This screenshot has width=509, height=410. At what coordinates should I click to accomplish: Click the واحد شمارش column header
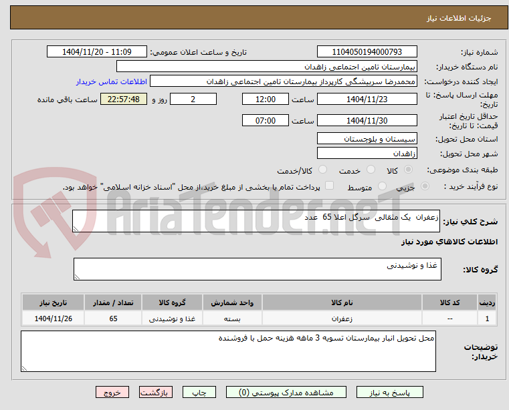232,302
